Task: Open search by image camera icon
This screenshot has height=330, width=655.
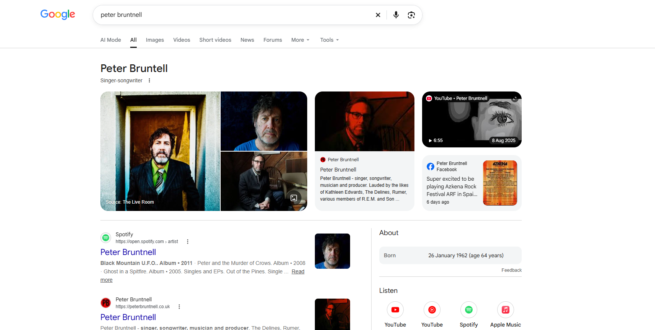Action: [411, 15]
